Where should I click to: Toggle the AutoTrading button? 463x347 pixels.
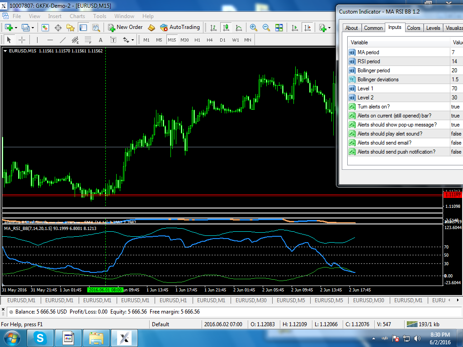pos(180,27)
